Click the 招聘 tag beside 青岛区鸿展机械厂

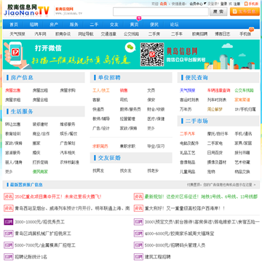9,234
